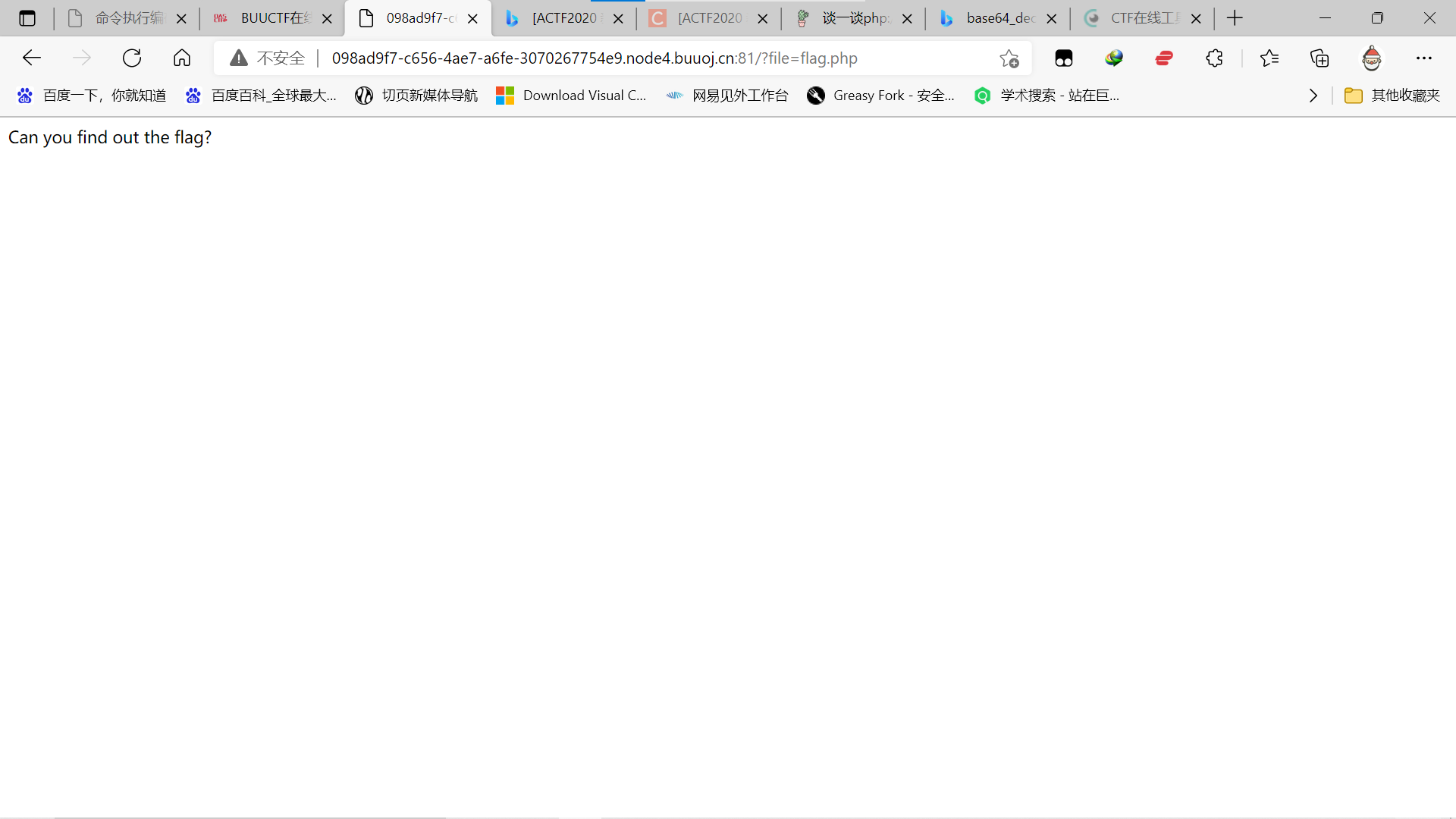This screenshot has width=1456, height=819.
Task: Open the IDM download extension icon
Action: [1114, 58]
